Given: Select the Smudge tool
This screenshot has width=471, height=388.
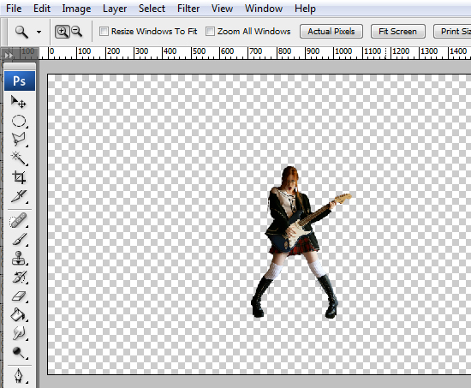Looking at the screenshot, I should point(19,333).
